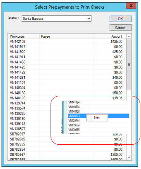The image size is (141, 169).
Task: Click the $40.00 amount cell
Action: coord(117,78)
